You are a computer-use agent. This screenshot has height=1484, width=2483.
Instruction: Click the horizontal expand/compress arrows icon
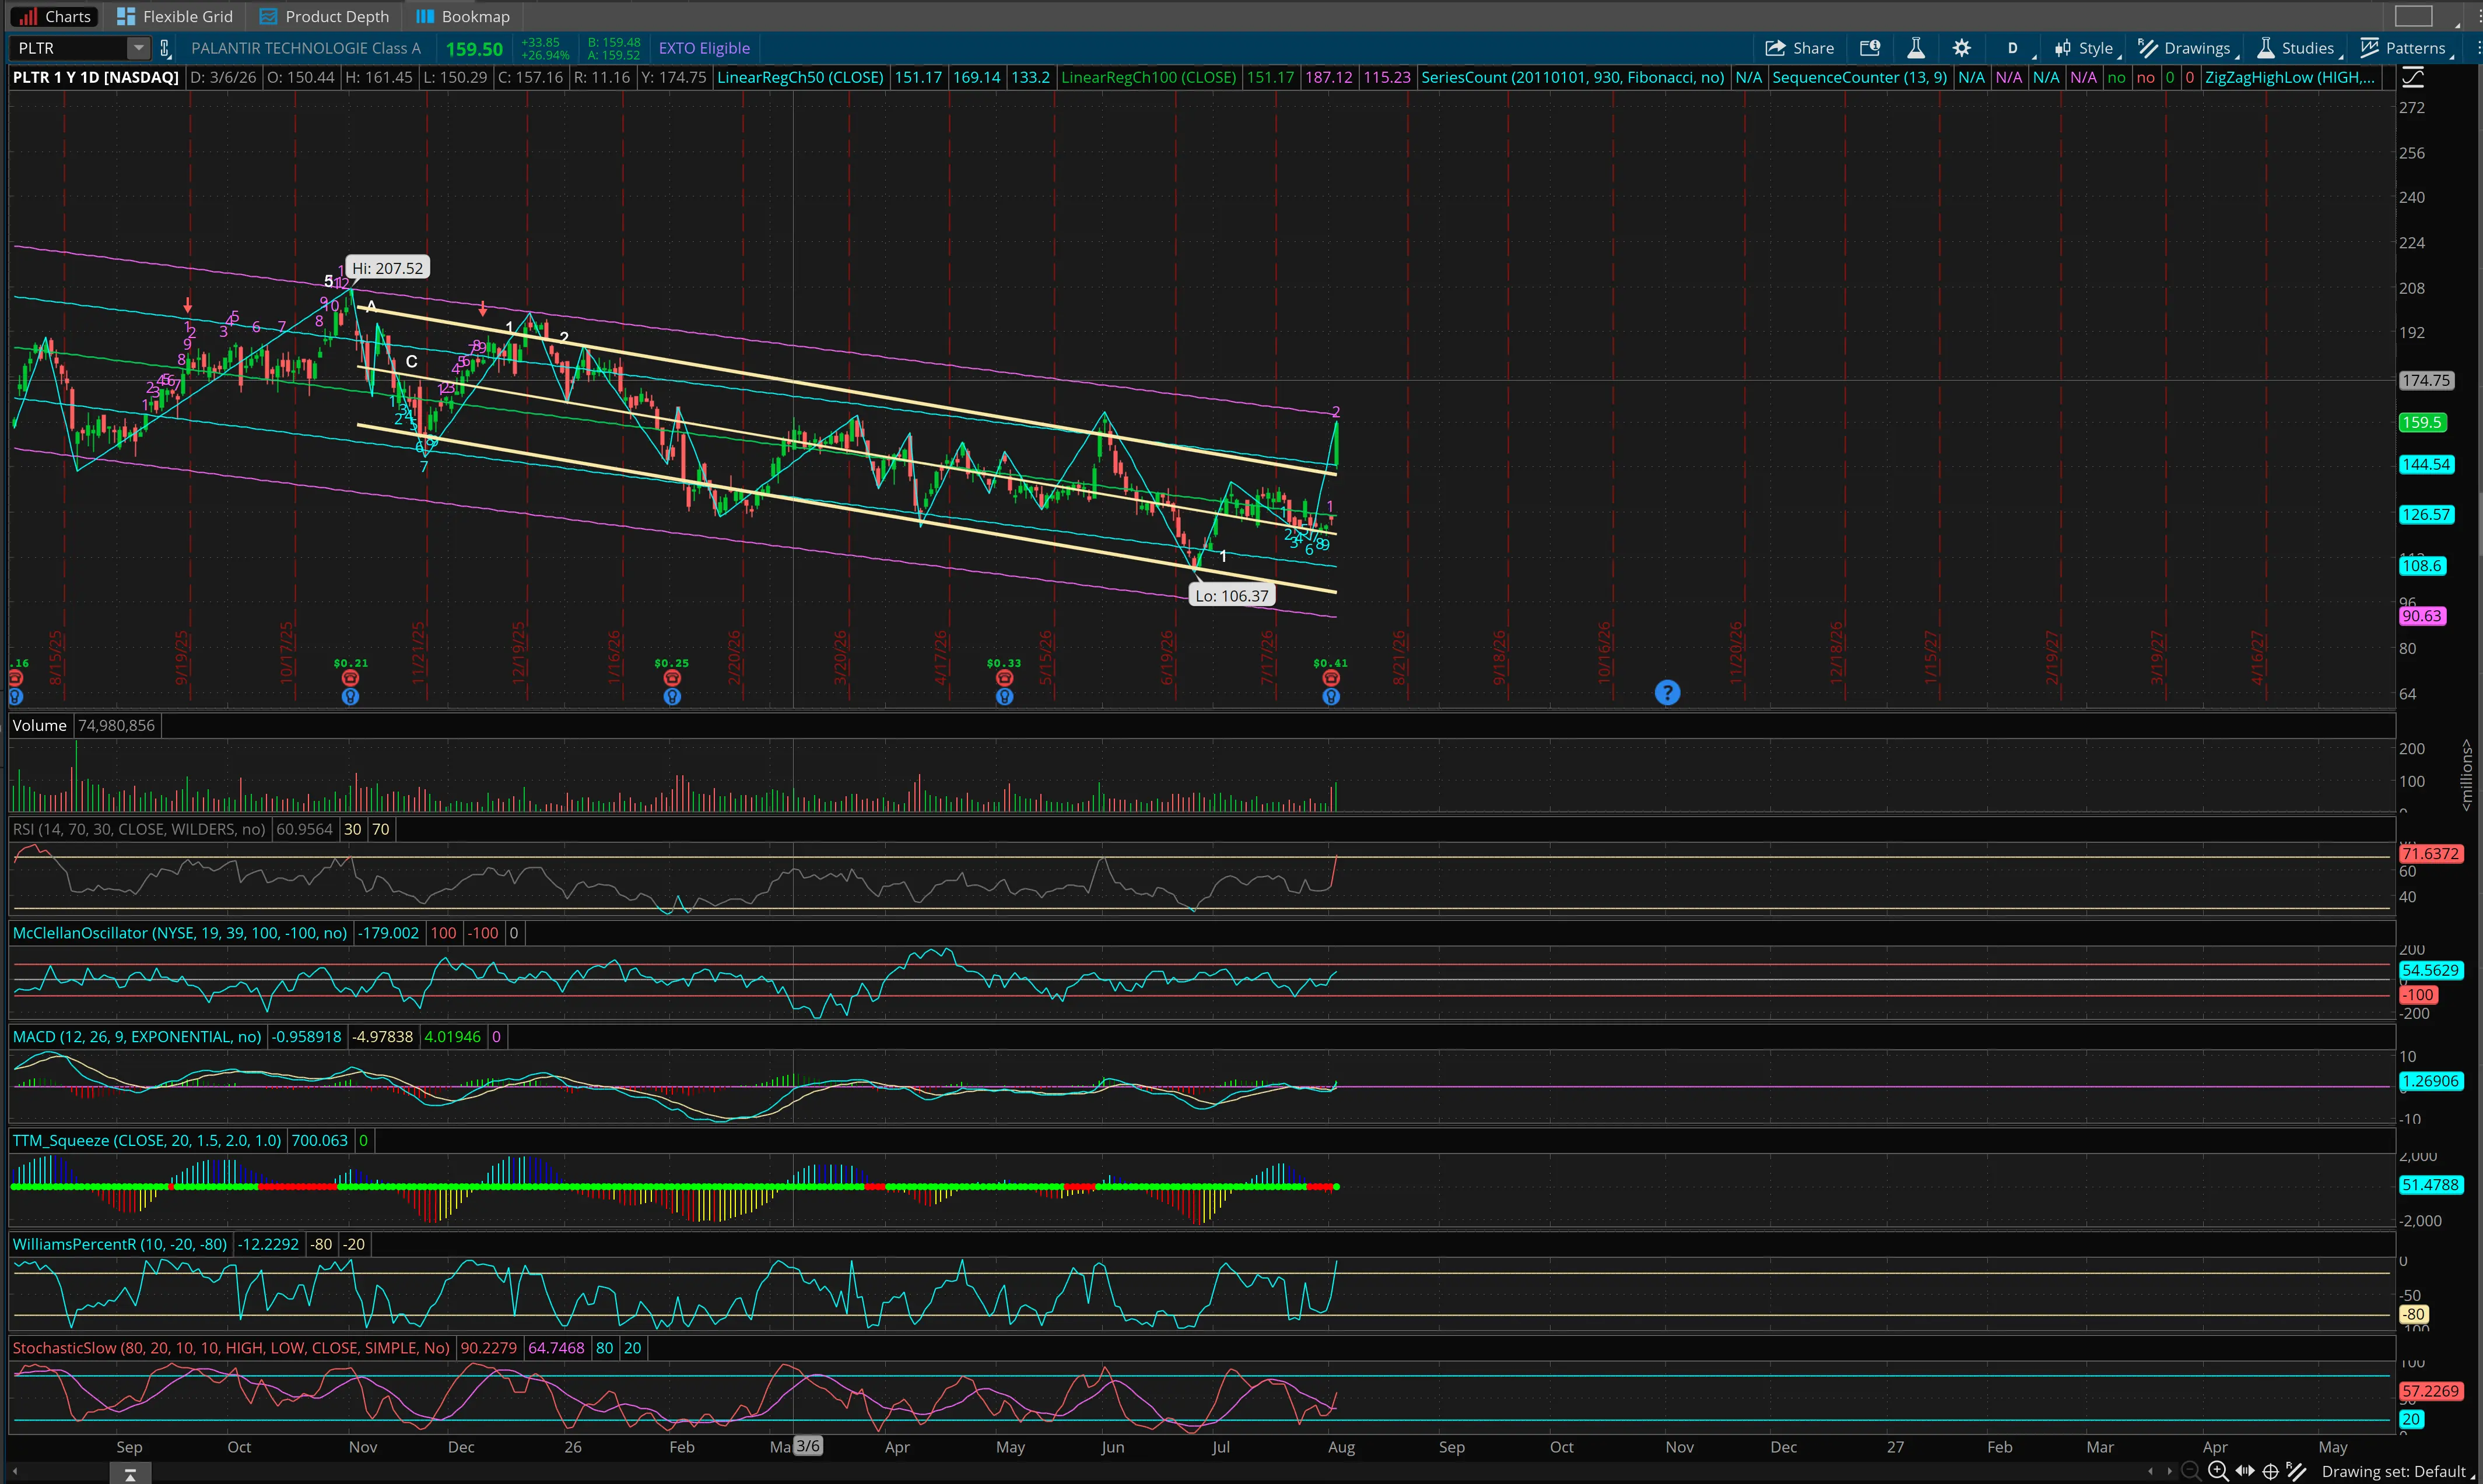[2245, 1471]
